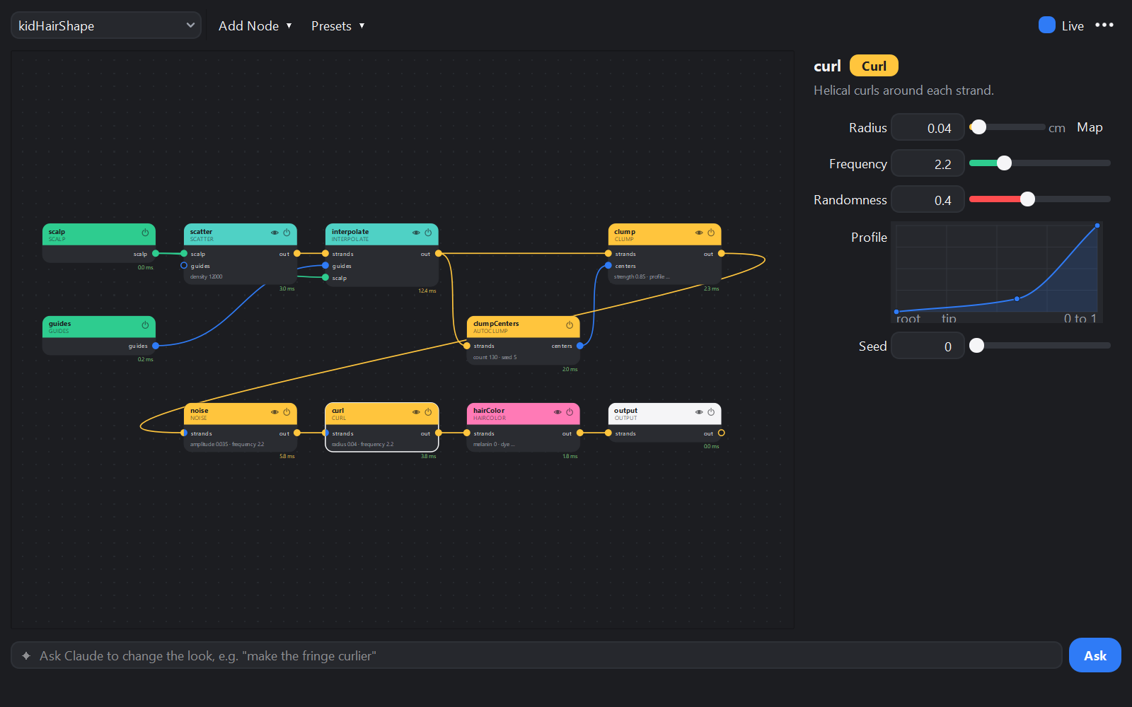The height and width of the screenshot is (707, 1132).
Task: Click the sparkle icon in the prompt bar
Action: (26, 656)
